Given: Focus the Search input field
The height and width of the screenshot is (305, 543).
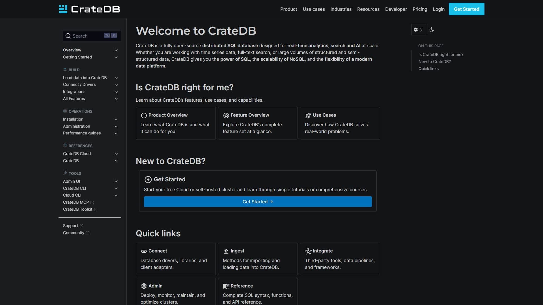Looking at the screenshot, I should click(92, 36).
